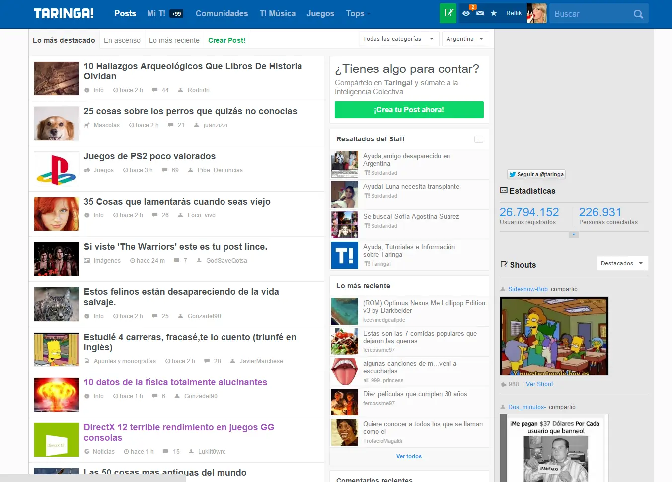Screen dimensions: 672x482
Task: Click the Juegos category icon
Action: coord(87,170)
